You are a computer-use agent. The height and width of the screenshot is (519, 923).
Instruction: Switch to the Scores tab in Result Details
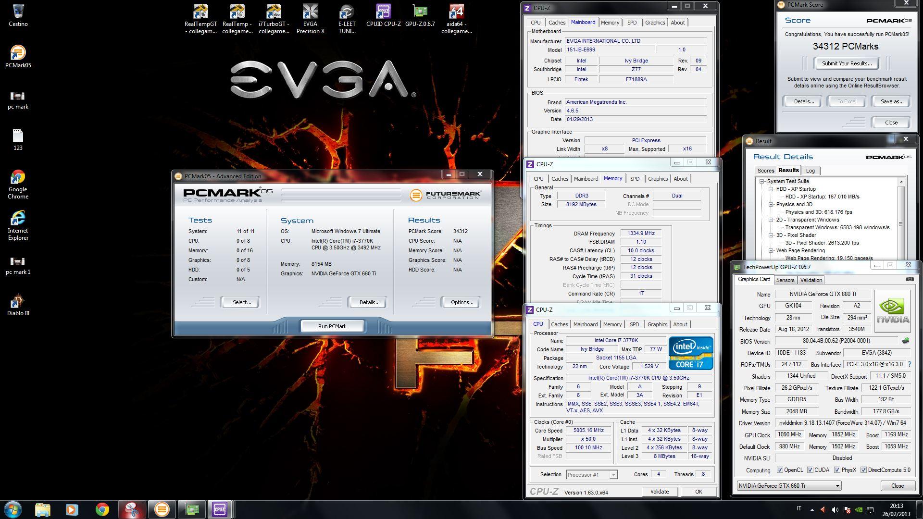(x=766, y=171)
